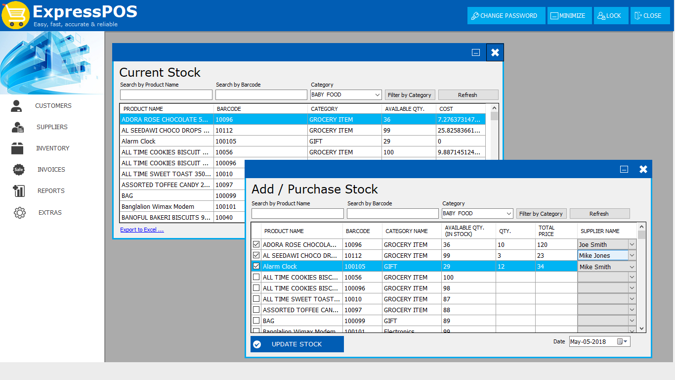Click the key icon on CHANGE PASSWORD
The height and width of the screenshot is (380, 675).
476,15
